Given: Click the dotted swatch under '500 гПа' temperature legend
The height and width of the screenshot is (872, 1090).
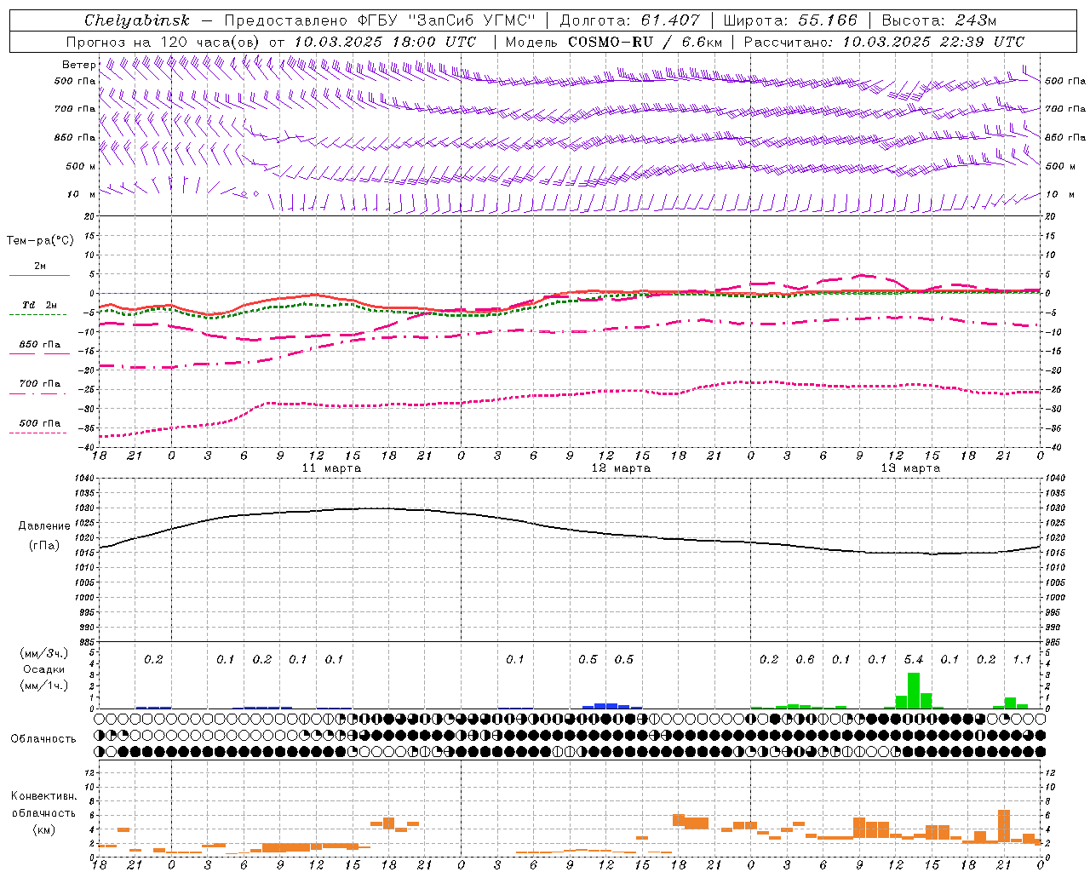Looking at the screenshot, I should coord(38,433).
